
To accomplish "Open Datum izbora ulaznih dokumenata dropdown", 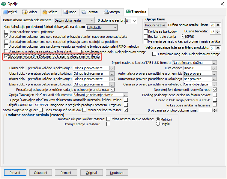I will pos(74,20).
